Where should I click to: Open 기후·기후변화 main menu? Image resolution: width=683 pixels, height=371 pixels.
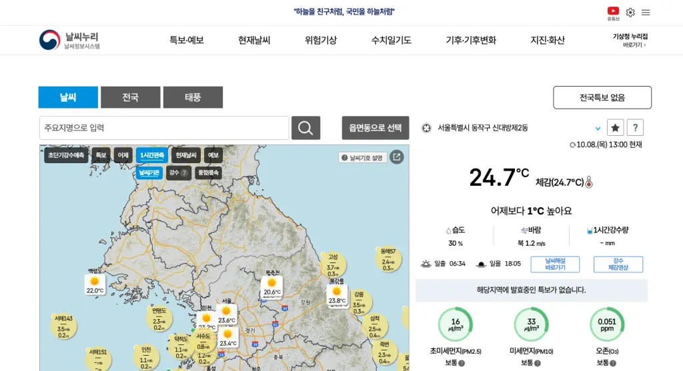coord(471,40)
